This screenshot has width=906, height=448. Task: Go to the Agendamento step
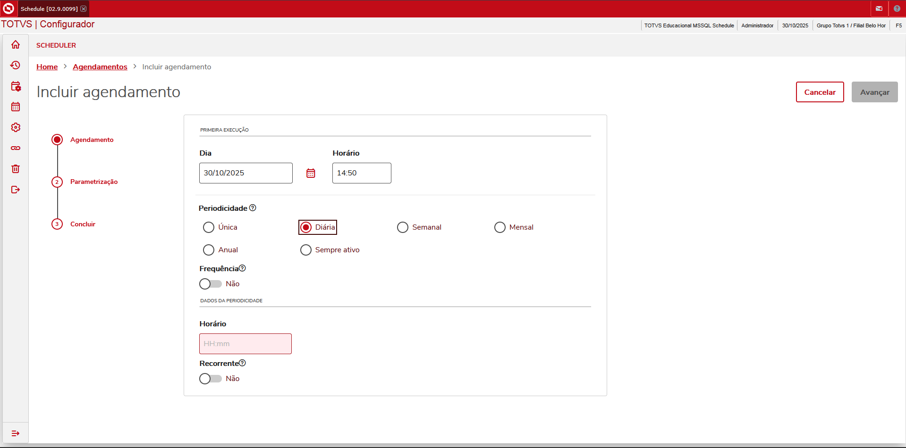[x=83, y=140]
